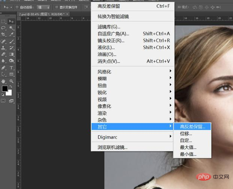Click the 3D rotate mode icon

click(x=195, y=7)
